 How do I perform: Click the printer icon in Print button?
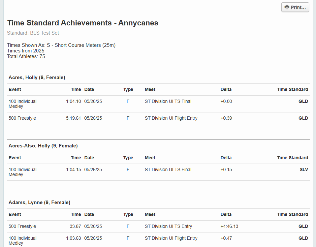(287, 7)
